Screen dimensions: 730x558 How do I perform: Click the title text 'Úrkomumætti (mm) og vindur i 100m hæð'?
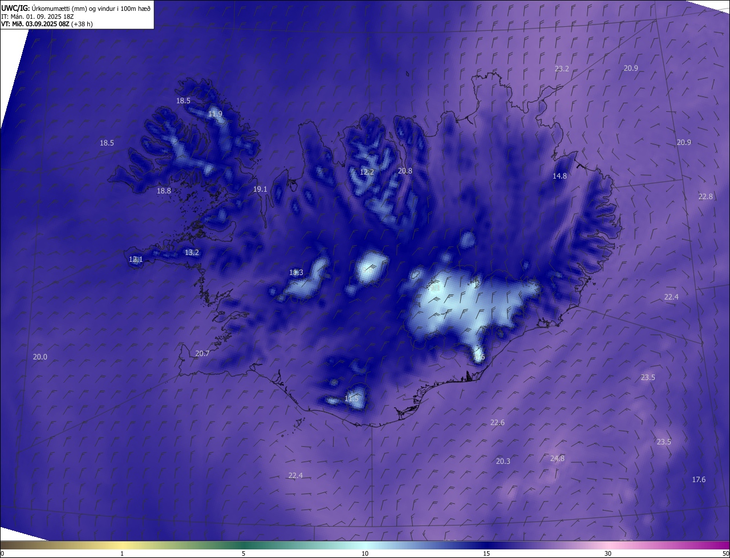pyautogui.click(x=92, y=9)
